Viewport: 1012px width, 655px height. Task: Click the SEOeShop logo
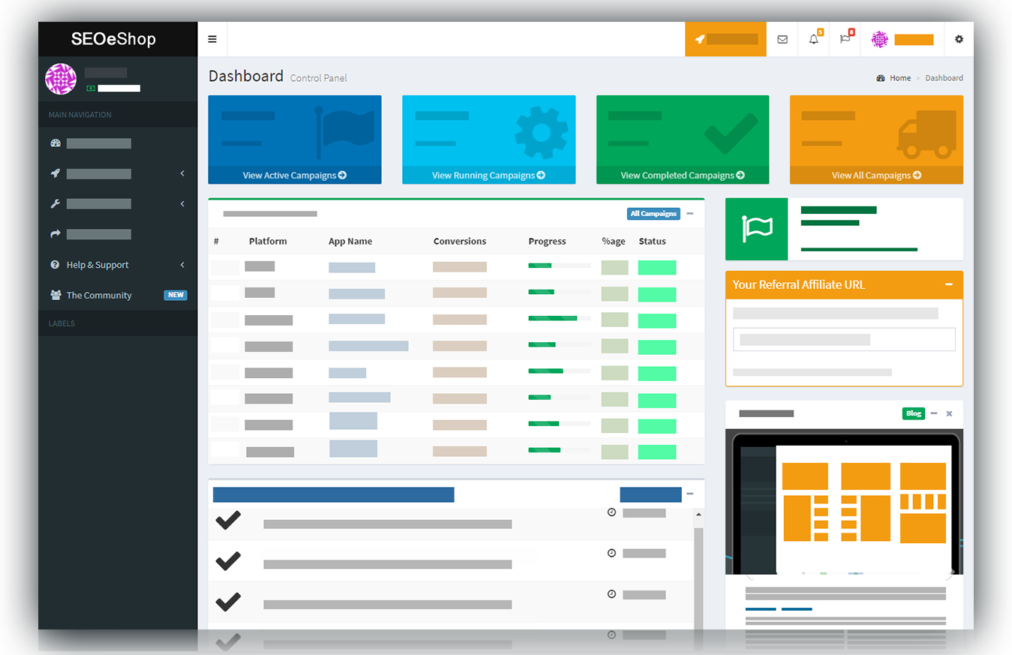[113, 39]
